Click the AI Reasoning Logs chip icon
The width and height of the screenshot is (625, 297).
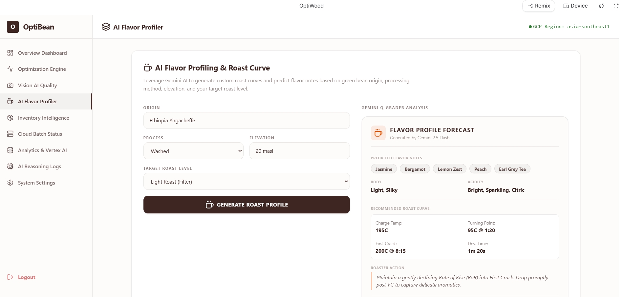pyautogui.click(x=10, y=166)
